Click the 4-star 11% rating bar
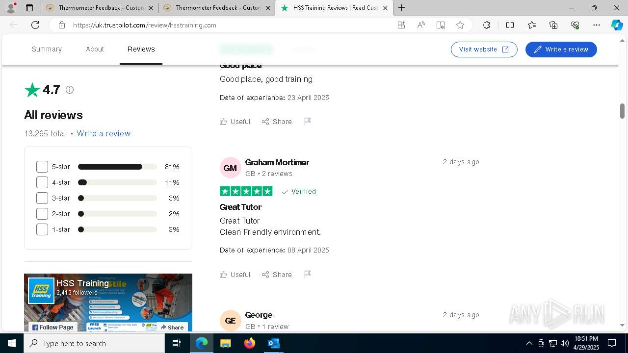This screenshot has height=353, width=628. (x=117, y=182)
